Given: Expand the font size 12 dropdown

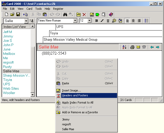Looking at the screenshot, I should [x=90, y=21].
